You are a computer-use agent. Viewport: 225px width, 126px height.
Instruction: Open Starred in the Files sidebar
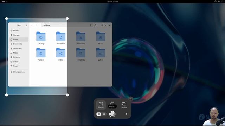(19, 35)
